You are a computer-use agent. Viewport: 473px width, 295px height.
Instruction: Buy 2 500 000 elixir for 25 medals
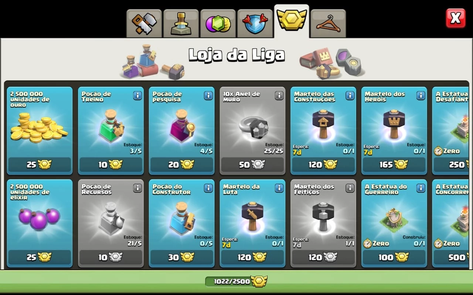click(40, 257)
